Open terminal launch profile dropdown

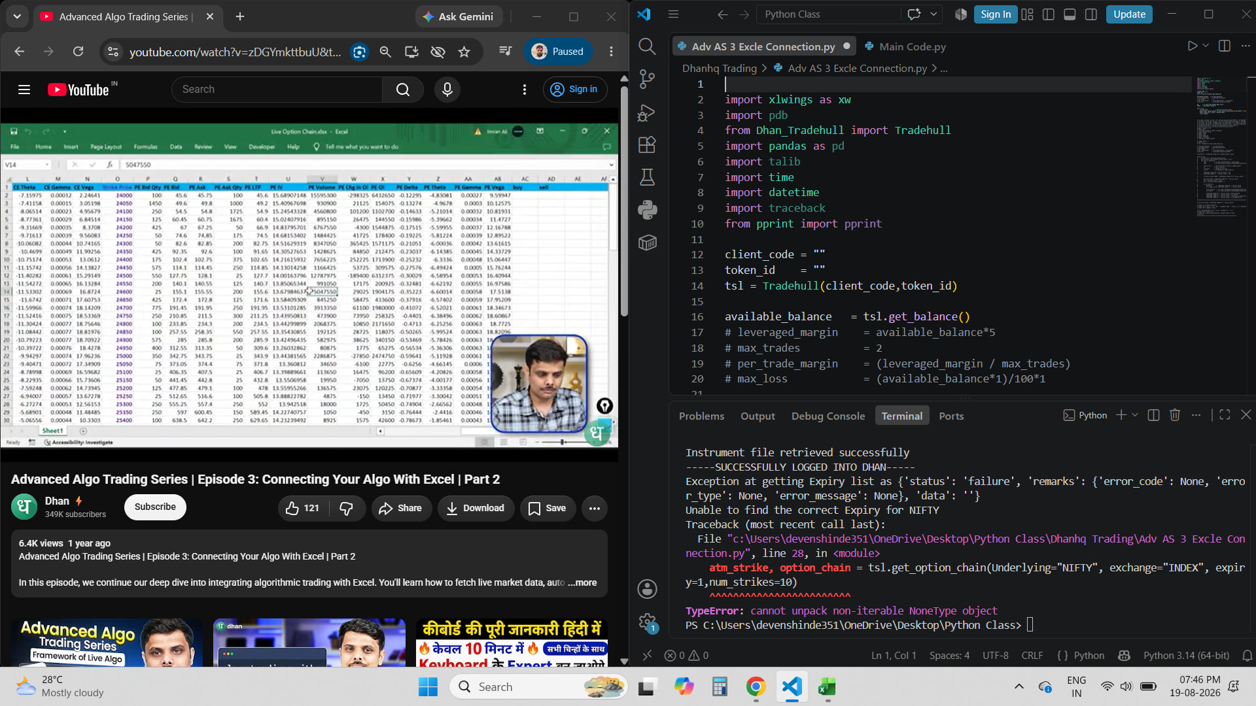(x=1135, y=415)
